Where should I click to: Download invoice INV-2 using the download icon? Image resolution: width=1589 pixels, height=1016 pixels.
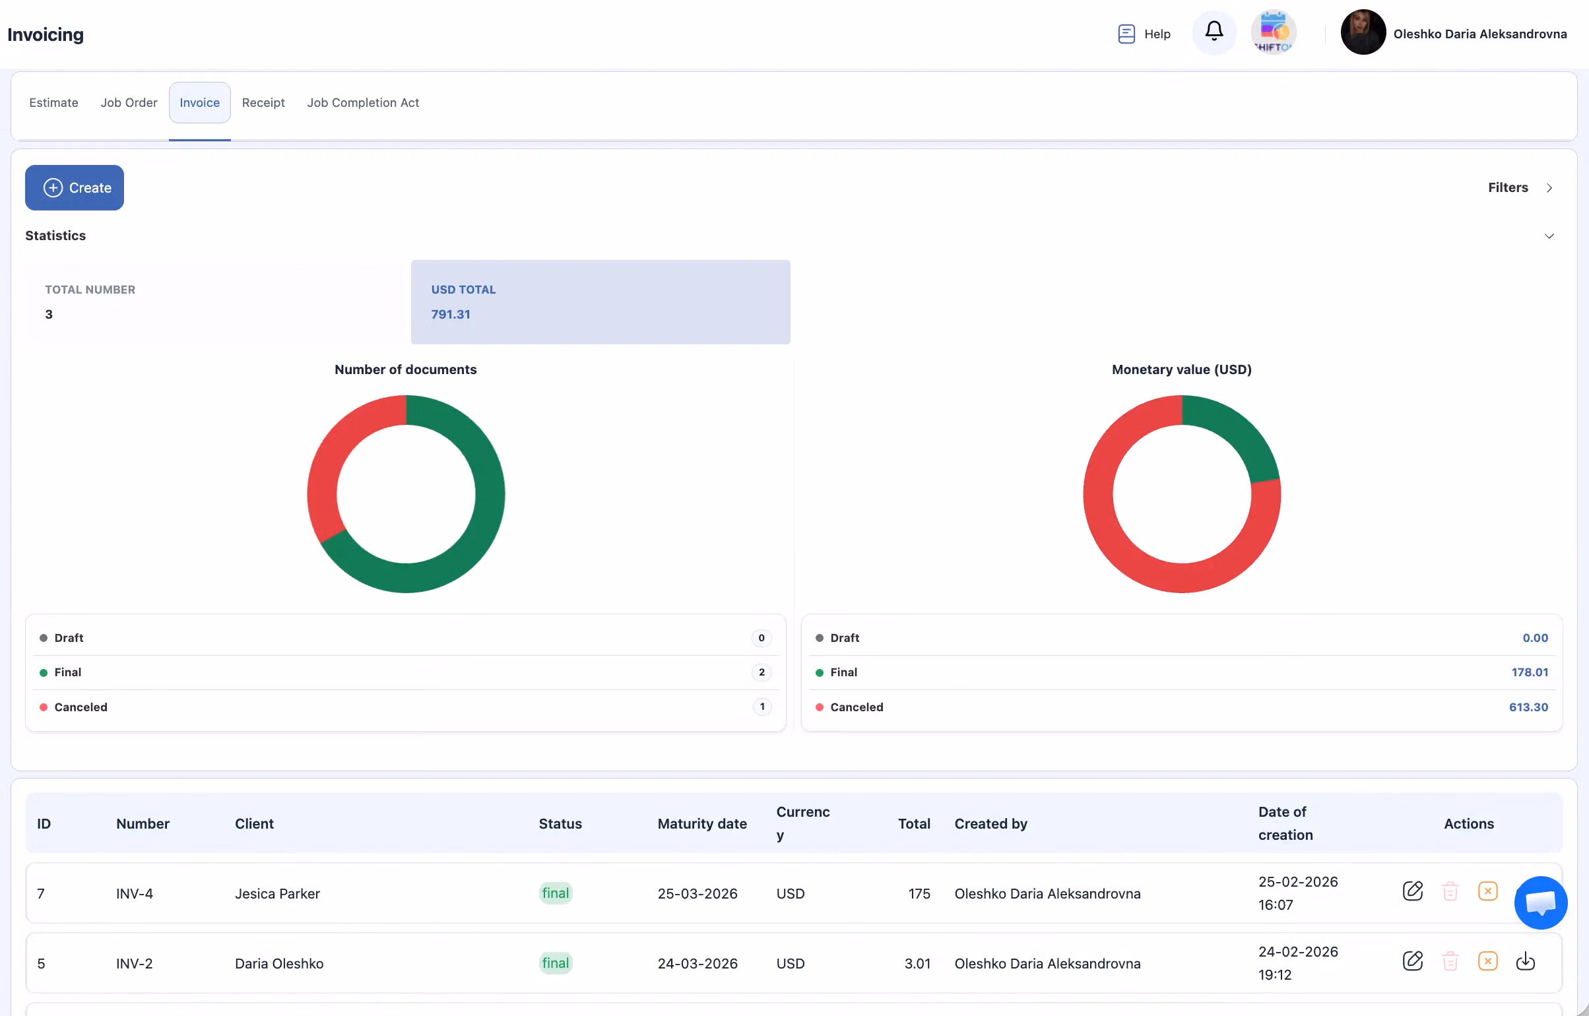pos(1526,961)
